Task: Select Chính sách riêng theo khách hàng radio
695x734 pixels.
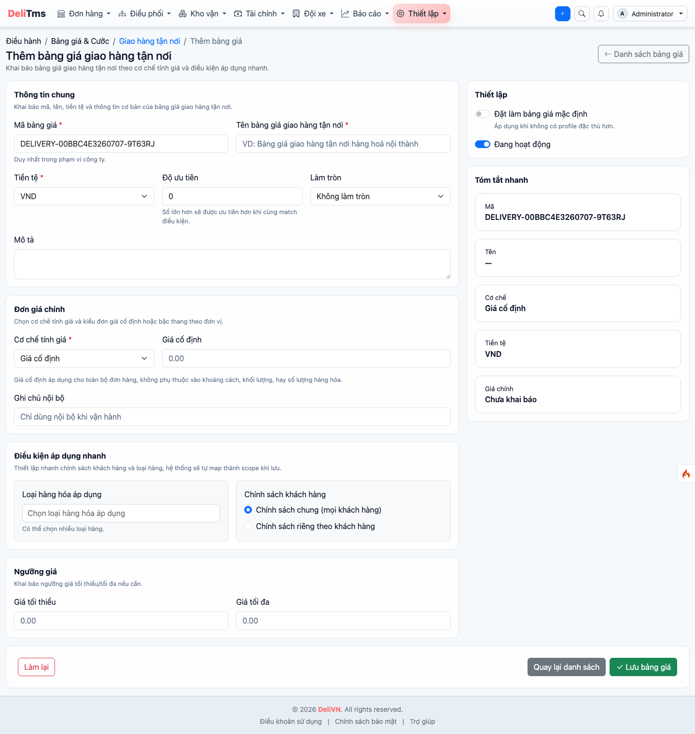Action: [248, 526]
